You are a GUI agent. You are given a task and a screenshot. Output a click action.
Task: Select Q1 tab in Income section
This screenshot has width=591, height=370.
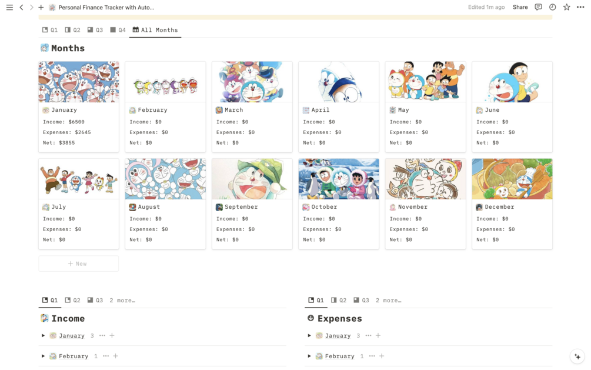pos(50,300)
